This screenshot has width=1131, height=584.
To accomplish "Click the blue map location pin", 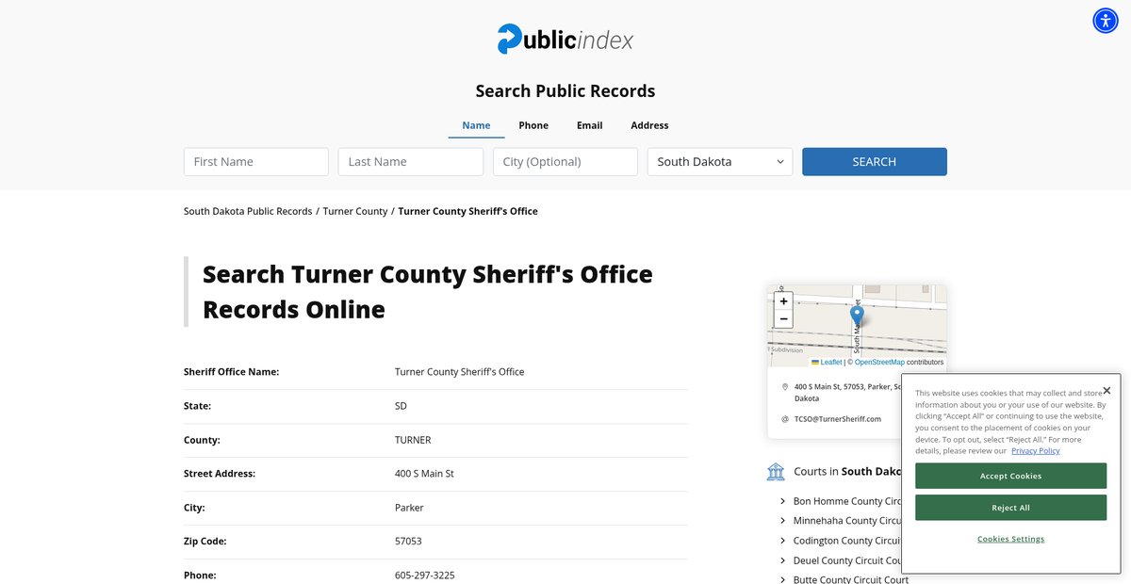I will point(857,316).
